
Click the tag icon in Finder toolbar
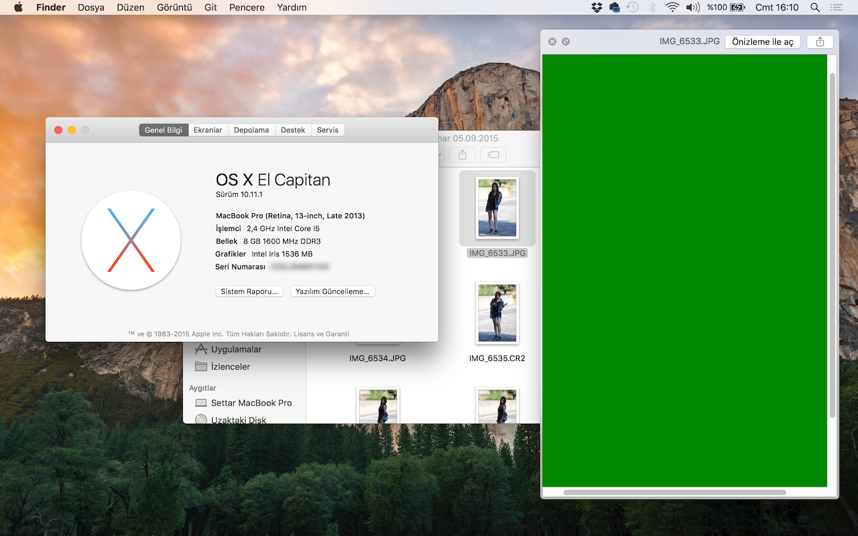tap(493, 155)
